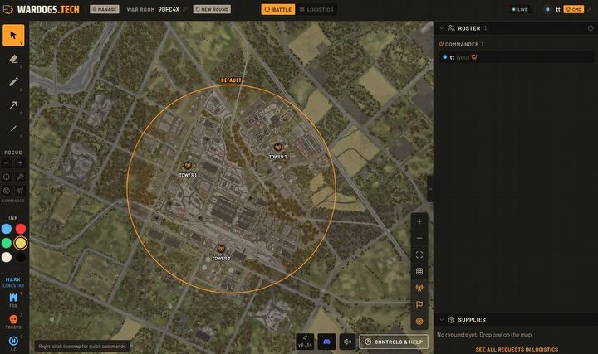Toggle radio towers visibility

[419, 289]
